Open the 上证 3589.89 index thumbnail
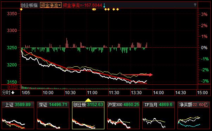 [18, 116]
